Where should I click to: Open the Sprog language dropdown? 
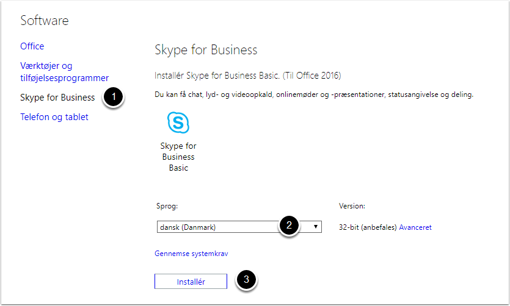pyautogui.click(x=239, y=227)
